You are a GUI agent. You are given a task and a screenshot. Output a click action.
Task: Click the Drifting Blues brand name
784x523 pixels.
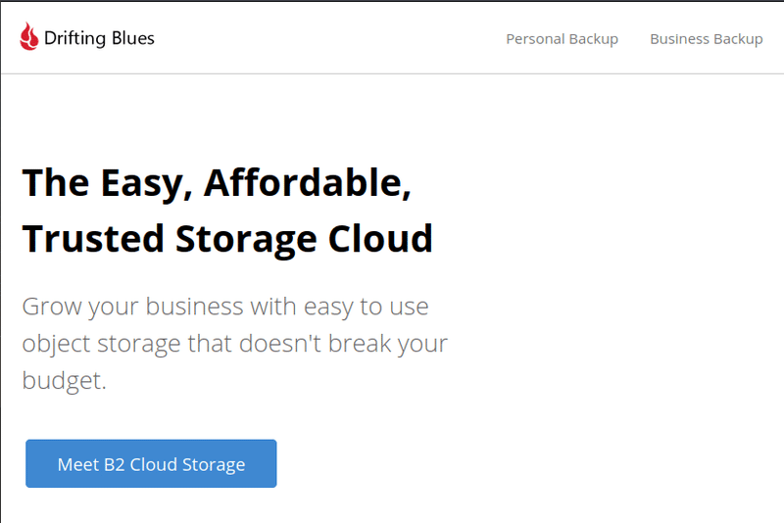tap(99, 38)
